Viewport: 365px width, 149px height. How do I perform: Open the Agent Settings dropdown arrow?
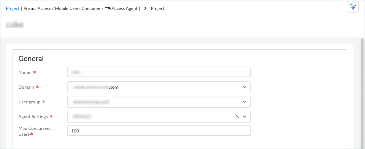pos(245,116)
